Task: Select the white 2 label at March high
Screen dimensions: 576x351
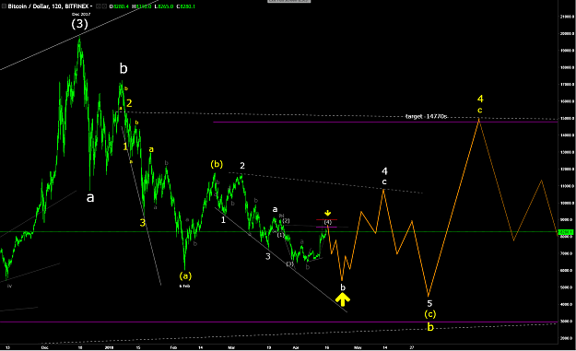Action: [242, 166]
